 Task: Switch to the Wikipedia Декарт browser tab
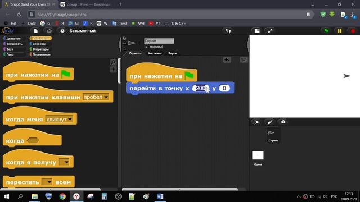85,4
